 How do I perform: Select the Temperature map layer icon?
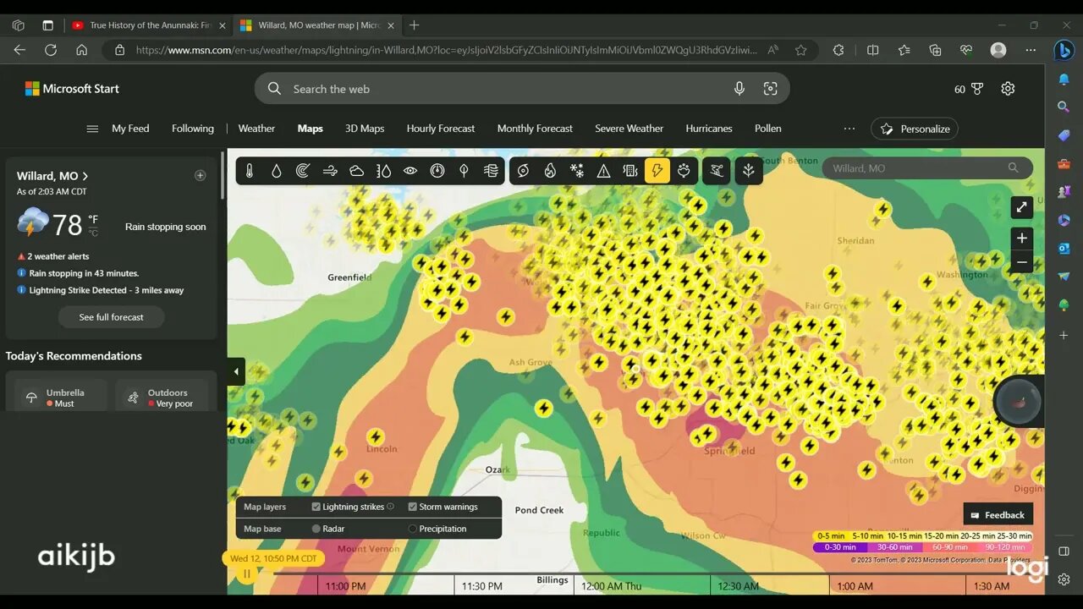(x=250, y=171)
